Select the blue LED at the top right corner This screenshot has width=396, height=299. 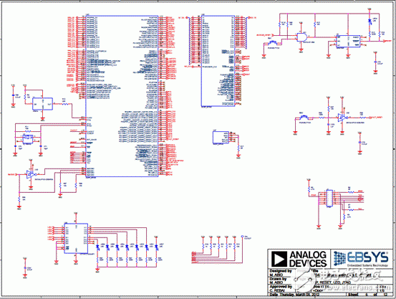(x=370, y=21)
